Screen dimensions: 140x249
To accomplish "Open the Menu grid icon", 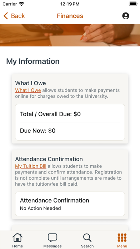I will (x=122, y=238).
